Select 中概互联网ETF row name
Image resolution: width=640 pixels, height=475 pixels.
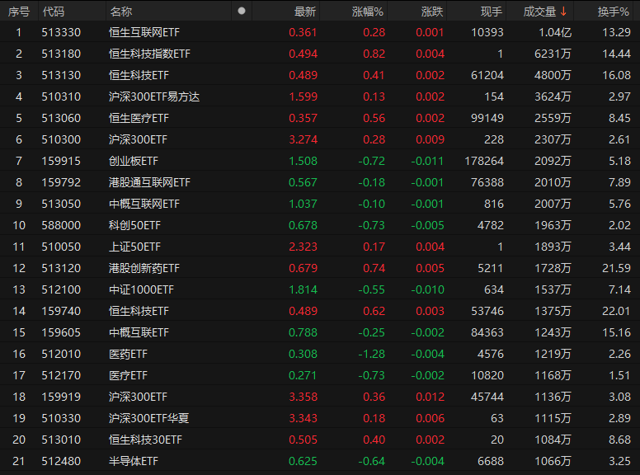tap(144, 204)
